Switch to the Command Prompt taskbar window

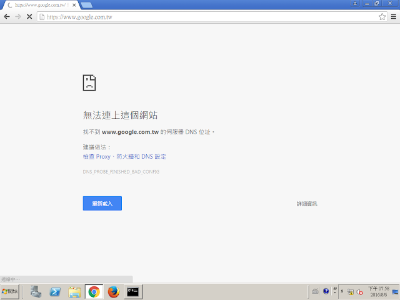coord(133,292)
